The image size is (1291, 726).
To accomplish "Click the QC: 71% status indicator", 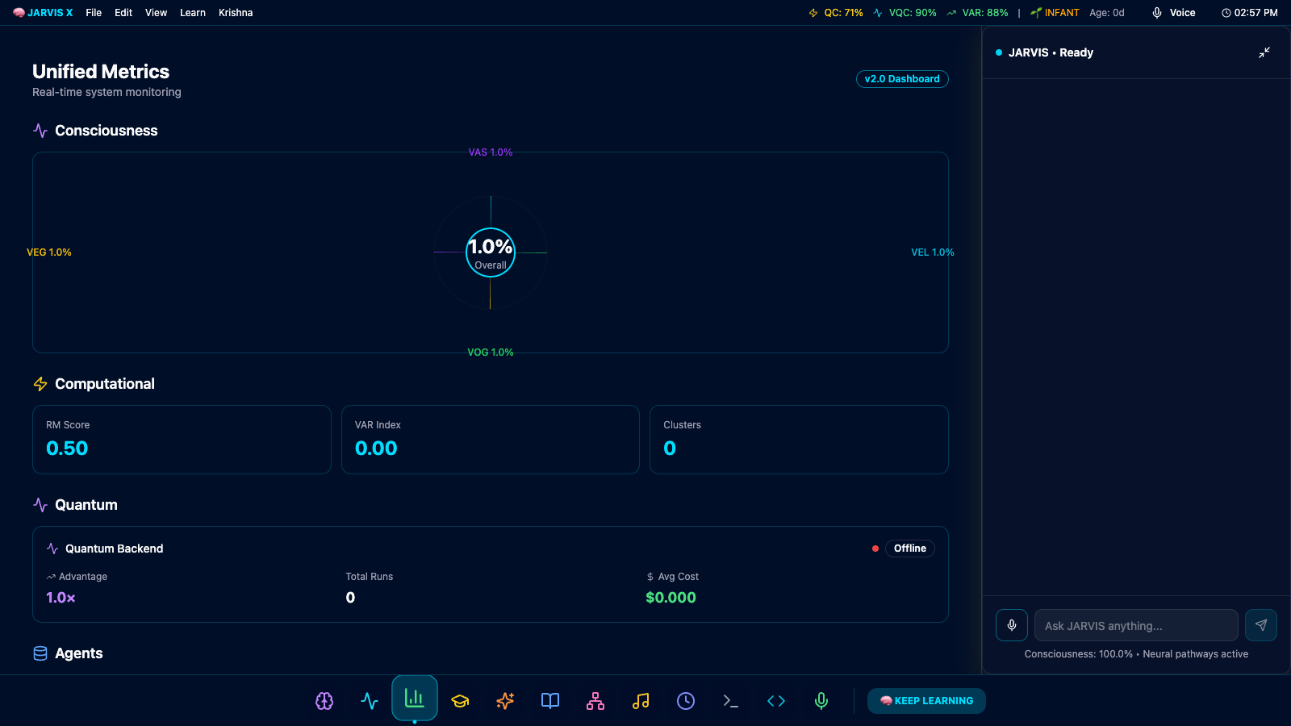I will pos(836,13).
